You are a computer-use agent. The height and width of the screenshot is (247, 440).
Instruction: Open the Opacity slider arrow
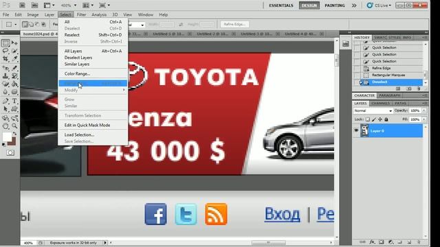(x=424, y=110)
